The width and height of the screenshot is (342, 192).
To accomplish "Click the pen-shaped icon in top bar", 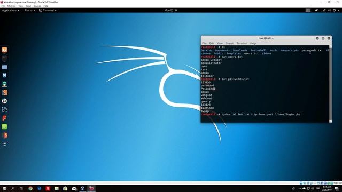I will point(324,10).
